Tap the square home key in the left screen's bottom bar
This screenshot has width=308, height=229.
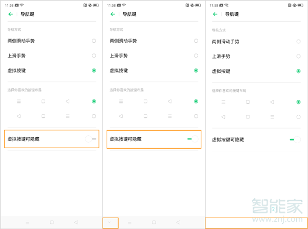pyautogui.click(x=52, y=222)
